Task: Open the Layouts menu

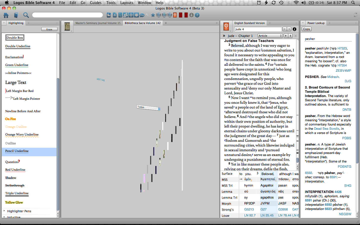Action: click(127, 3)
